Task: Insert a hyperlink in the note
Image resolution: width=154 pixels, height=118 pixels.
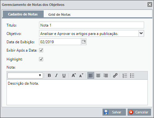Action: (115, 75)
